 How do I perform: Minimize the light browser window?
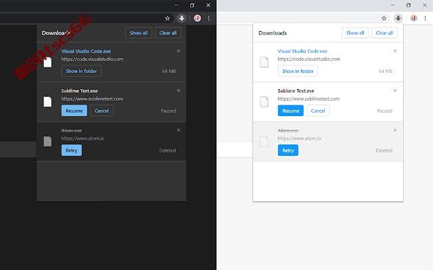point(392,5)
